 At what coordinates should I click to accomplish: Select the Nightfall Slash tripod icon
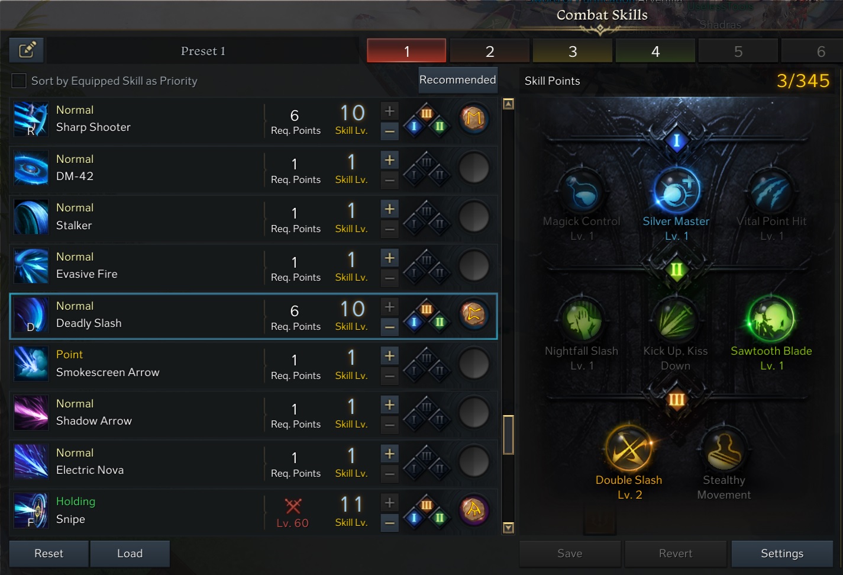coord(582,319)
